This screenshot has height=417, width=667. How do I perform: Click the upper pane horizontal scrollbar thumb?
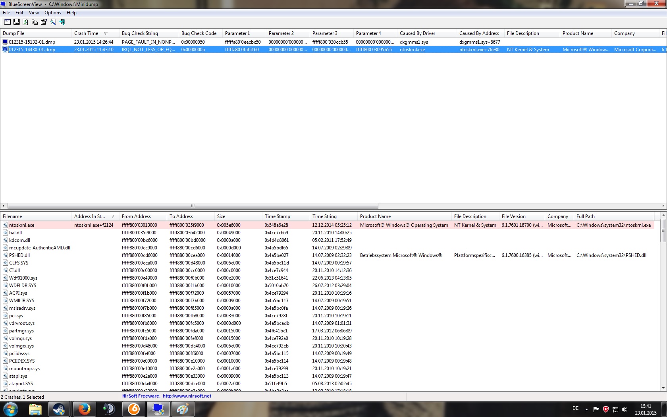[193, 206]
